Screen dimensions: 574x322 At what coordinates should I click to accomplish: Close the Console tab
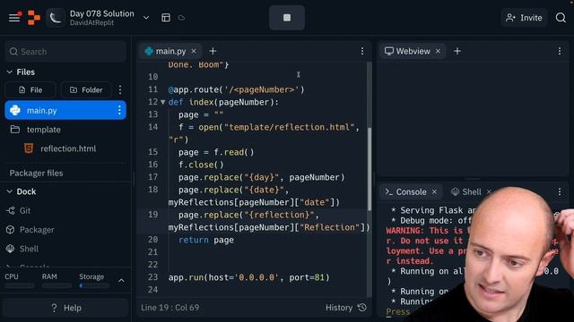click(x=434, y=191)
